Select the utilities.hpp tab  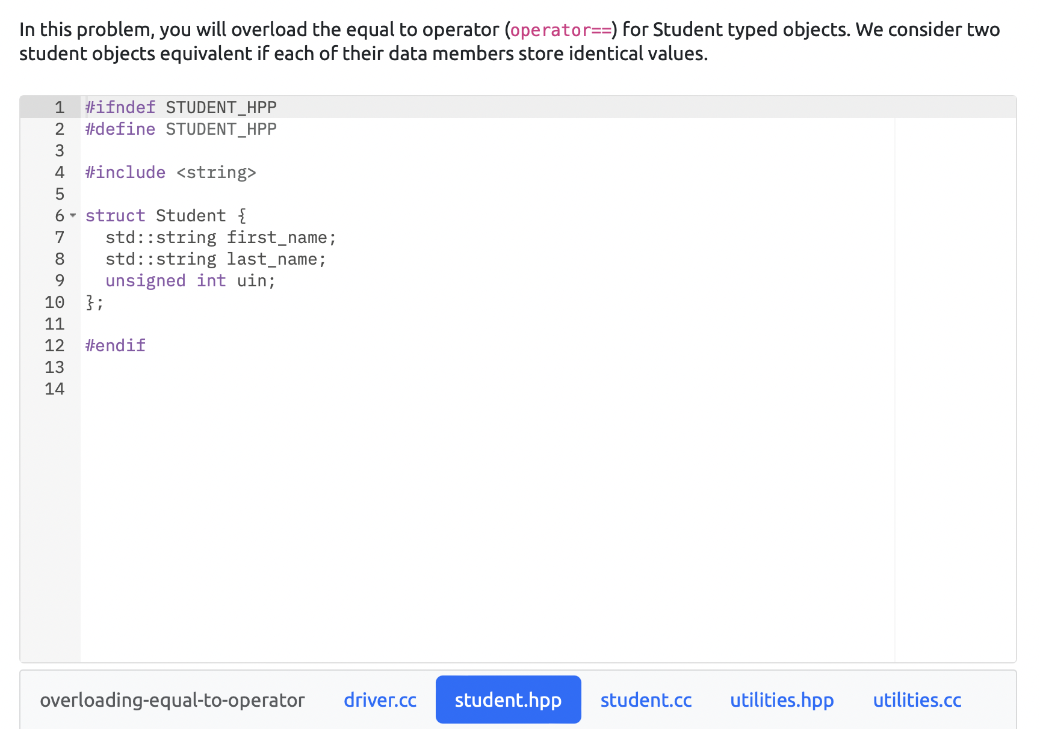(x=782, y=700)
